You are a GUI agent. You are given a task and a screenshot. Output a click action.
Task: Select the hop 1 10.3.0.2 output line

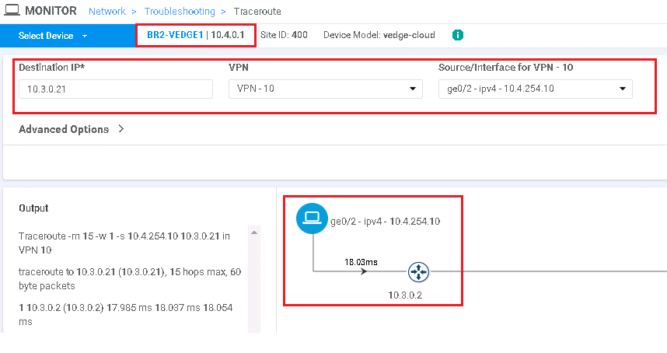pyautogui.click(x=126, y=314)
